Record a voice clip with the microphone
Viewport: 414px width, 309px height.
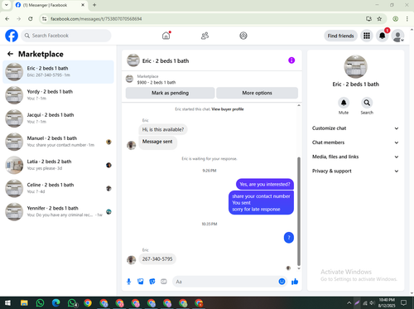[x=128, y=282]
